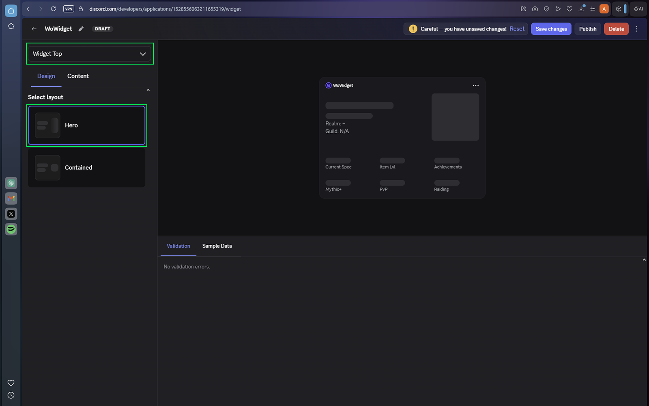
Task: Click the Mythic+ label
Action: pyautogui.click(x=333, y=189)
